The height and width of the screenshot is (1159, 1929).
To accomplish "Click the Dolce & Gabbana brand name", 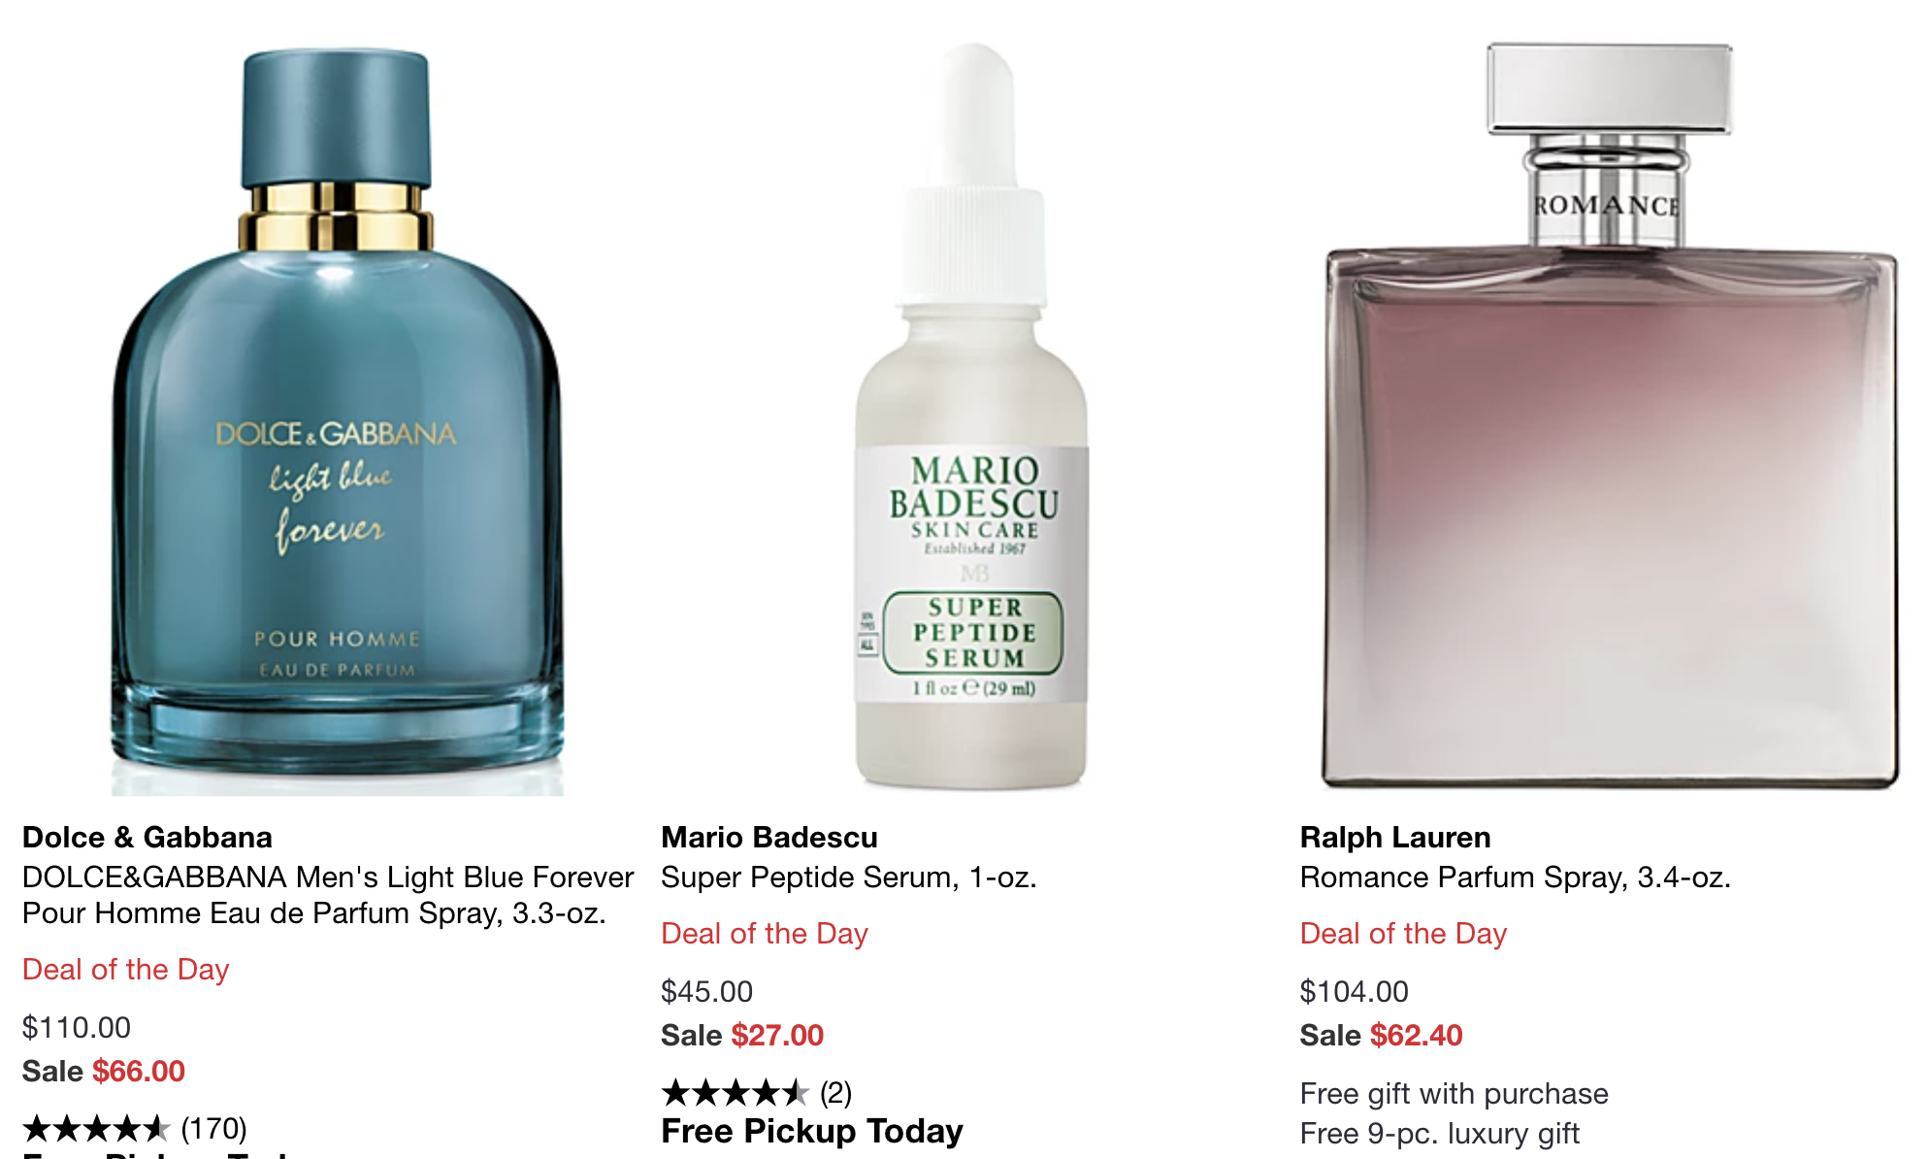I will pos(147,837).
